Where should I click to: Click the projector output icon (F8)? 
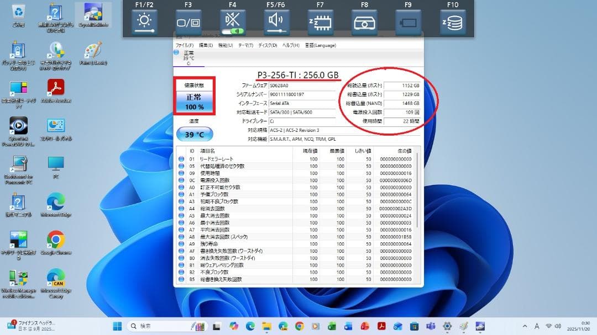pos(364,21)
